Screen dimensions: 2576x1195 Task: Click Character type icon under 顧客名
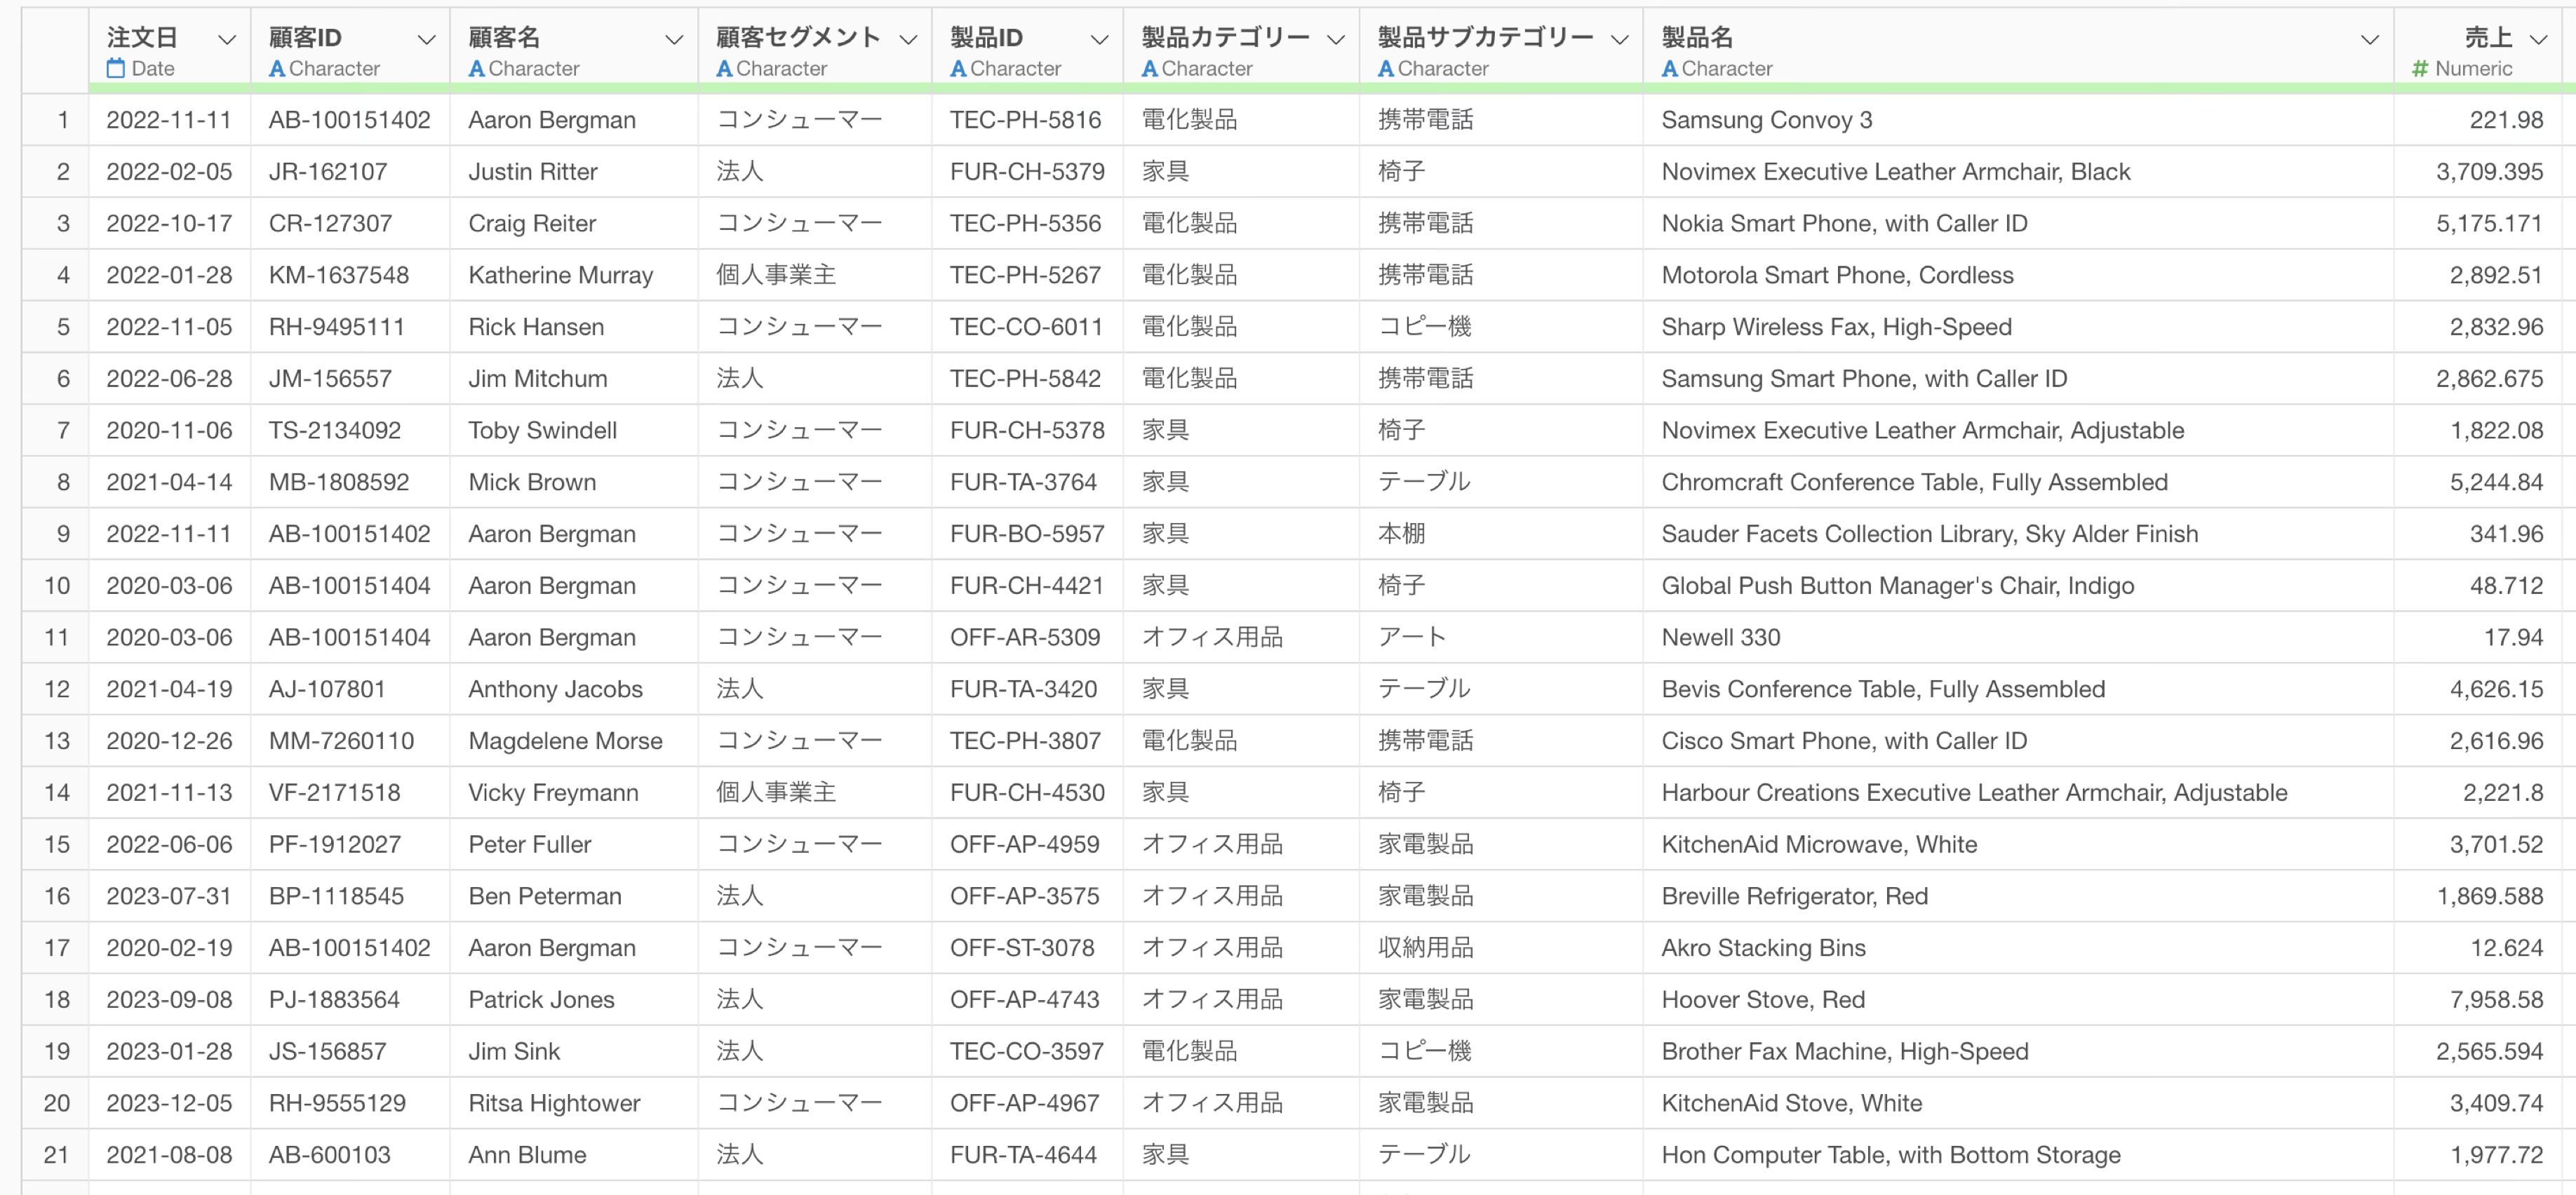[x=477, y=69]
